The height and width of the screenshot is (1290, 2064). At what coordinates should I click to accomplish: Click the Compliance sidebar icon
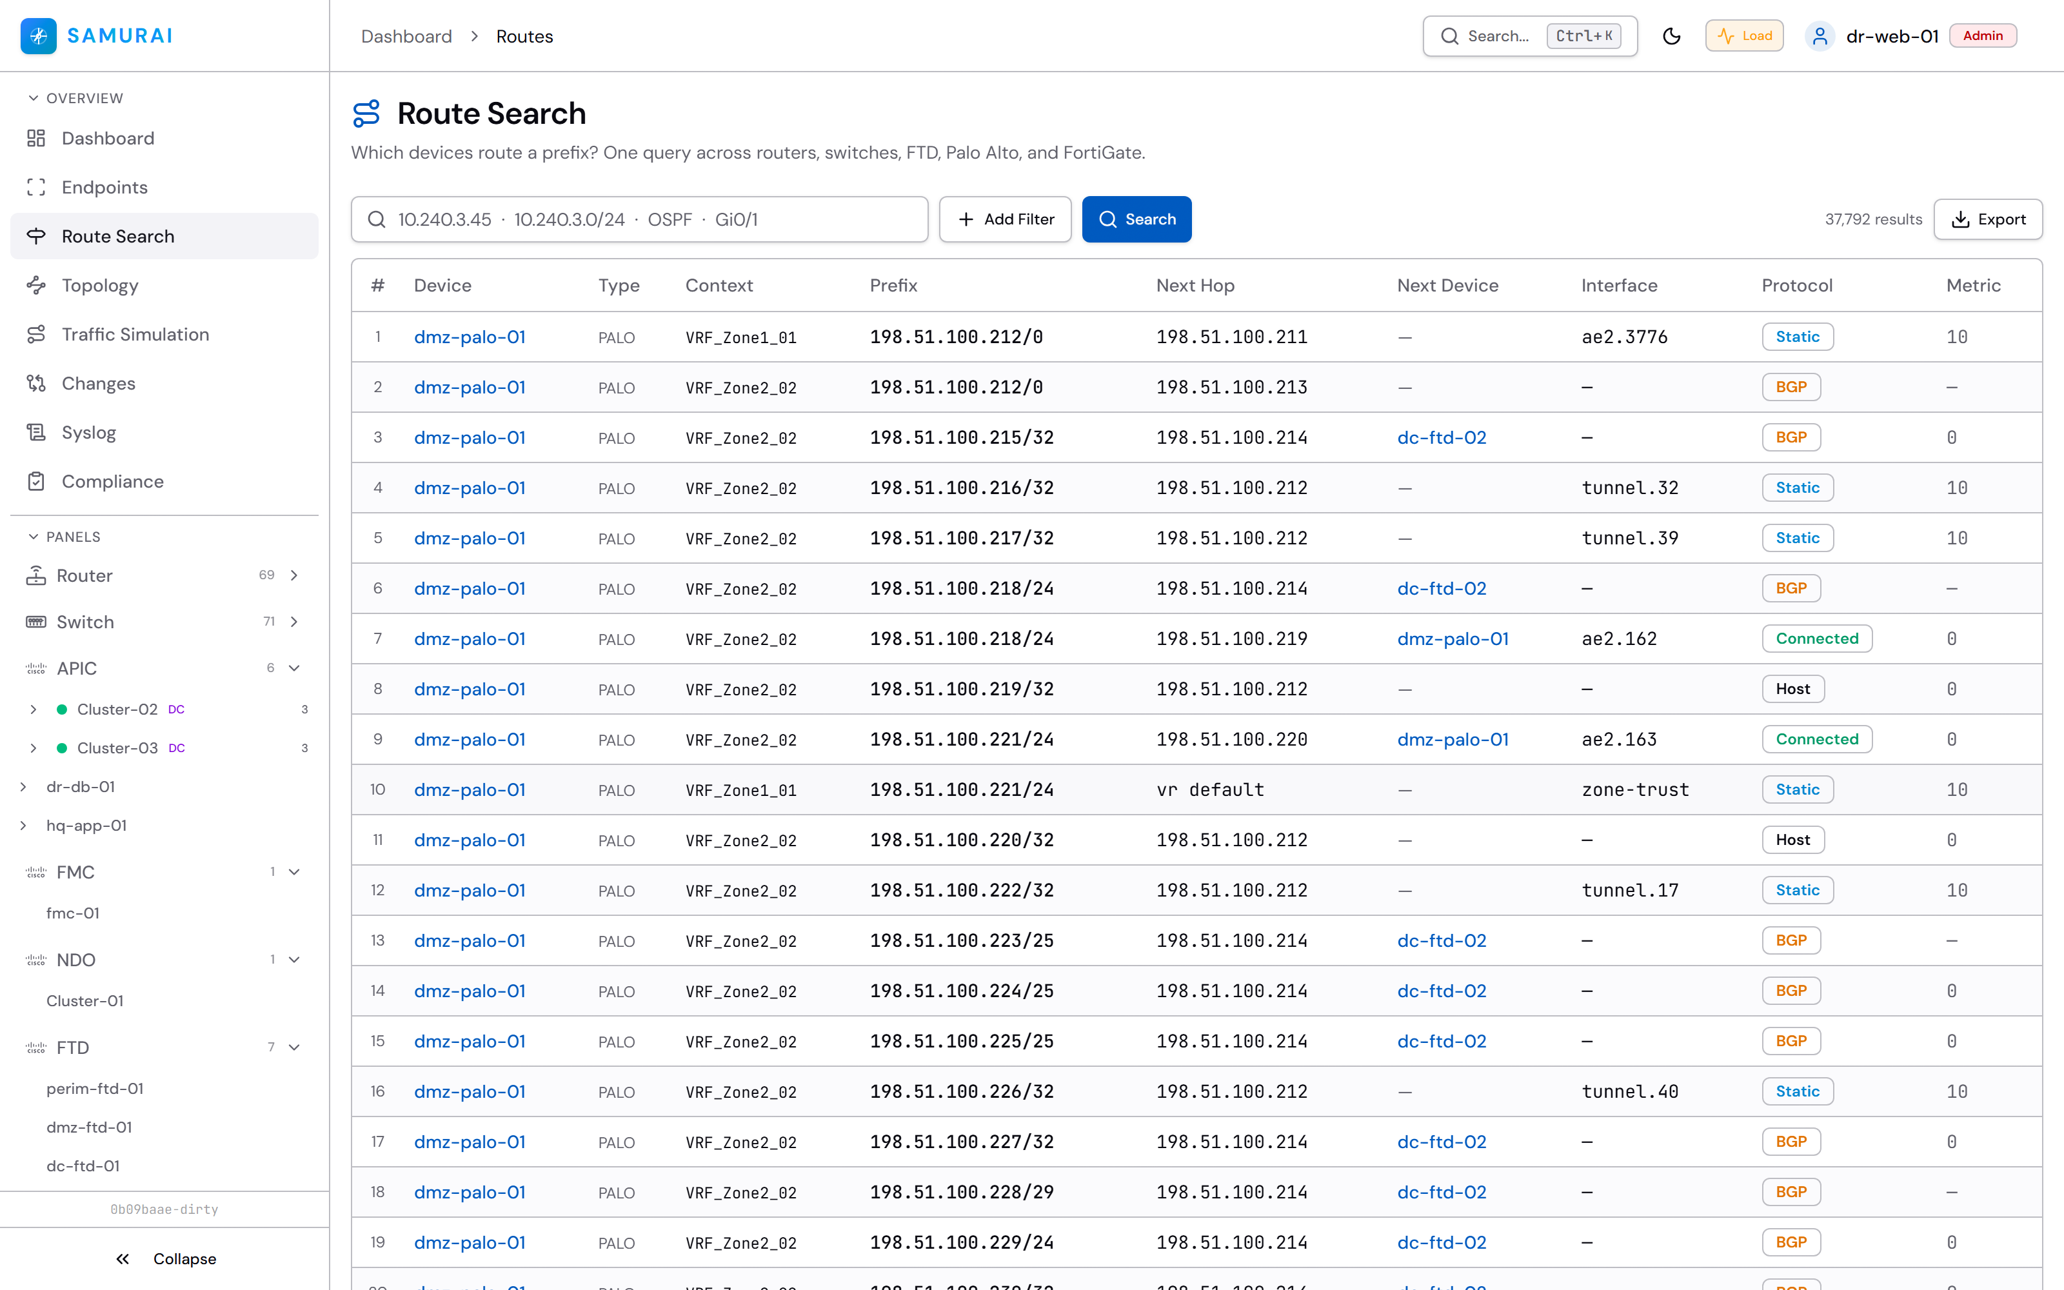pos(36,481)
